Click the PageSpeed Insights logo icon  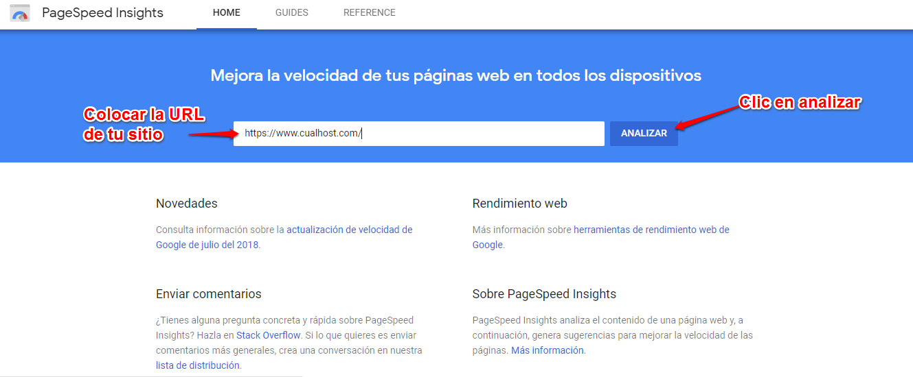pos(20,13)
